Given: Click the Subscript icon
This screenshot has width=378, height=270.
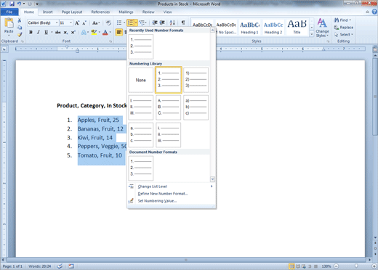Looking at the screenshot, I should tap(65, 32).
